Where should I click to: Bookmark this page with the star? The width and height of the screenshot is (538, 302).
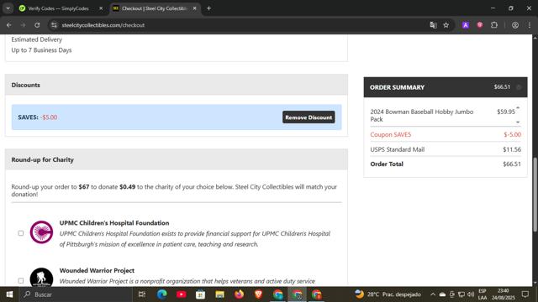tap(446, 25)
